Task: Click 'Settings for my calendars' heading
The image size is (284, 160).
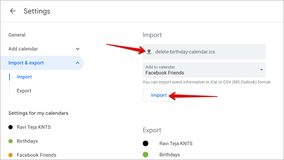Action: pyautogui.click(x=38, y=113)
